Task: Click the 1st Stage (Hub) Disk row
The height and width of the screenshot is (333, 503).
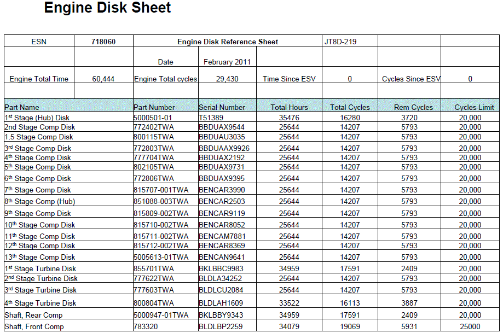Action: pyautogui.click(x=37, y=118)
